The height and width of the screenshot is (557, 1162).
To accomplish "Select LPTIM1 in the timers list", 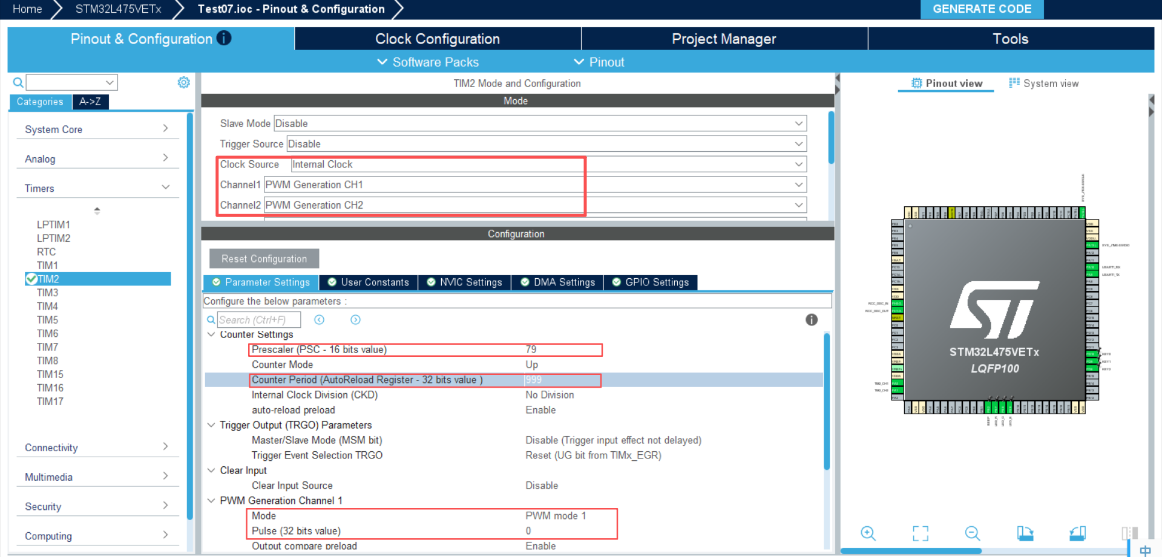I will pos(53,224).
